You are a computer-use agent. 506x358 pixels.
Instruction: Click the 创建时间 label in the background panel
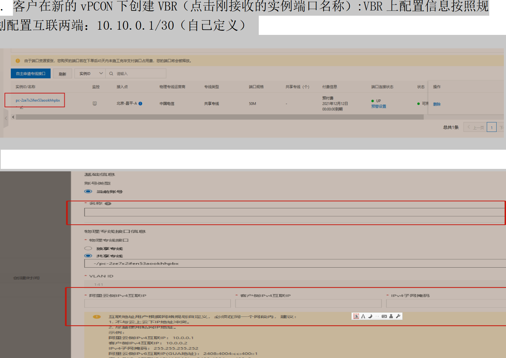pyautogui.click(x=27, y=278)
